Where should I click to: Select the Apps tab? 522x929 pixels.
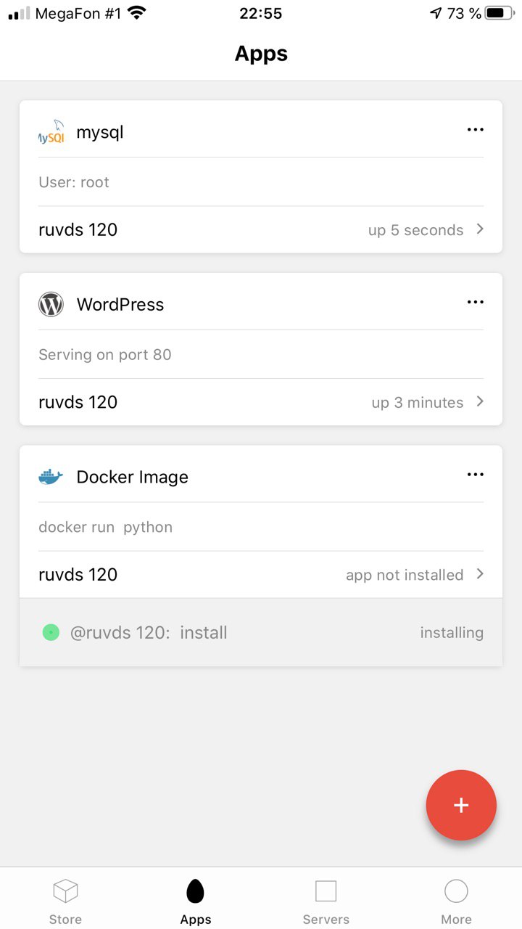point(196,899)
